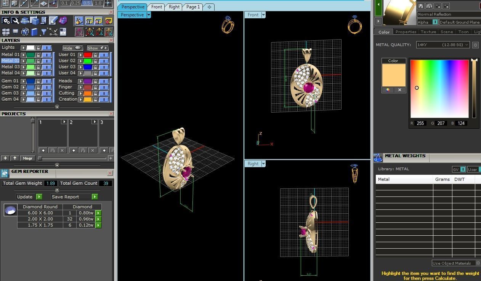Set snap value to 0.25
481x281 pixels.
pos(75,3)
